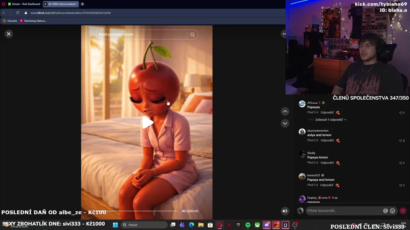This screenshot has width=410, height=230.
Task: Go to next video with the down chevron
Action: (x=285, y=123)
